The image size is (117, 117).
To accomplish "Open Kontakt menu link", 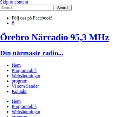I will 19,92.
